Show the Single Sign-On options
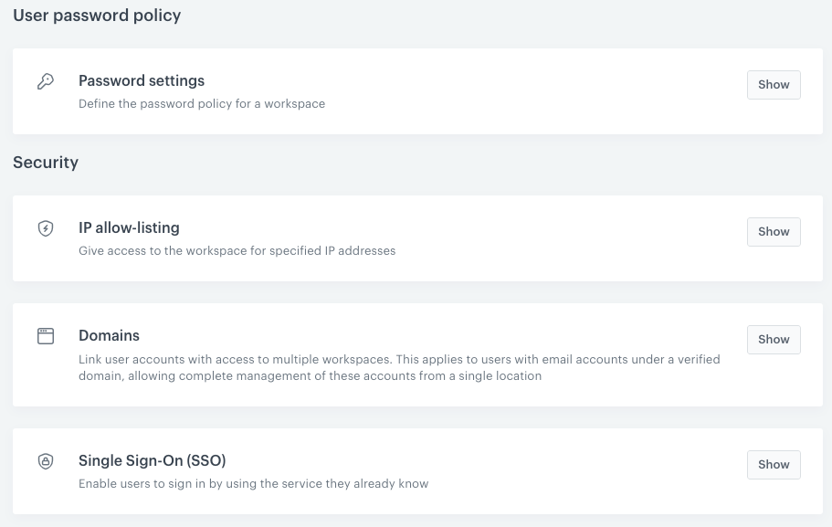Image resolution: width=832 pixels, height=527 pixels. pos(774,464)
